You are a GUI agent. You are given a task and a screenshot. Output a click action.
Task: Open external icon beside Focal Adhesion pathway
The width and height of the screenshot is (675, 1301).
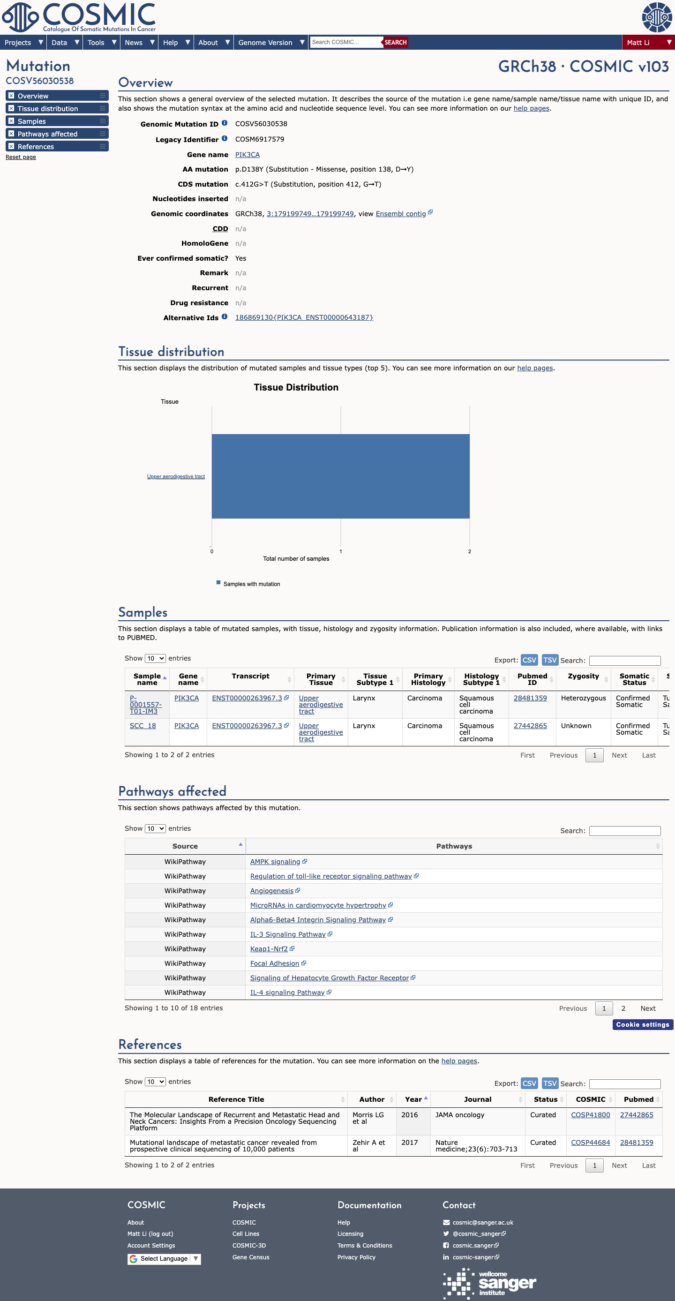pos(303,963)
